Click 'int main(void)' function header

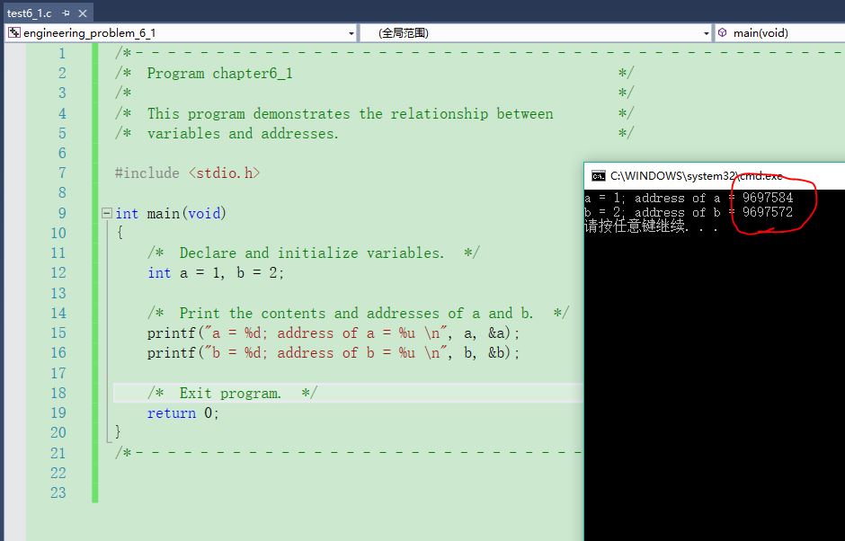tap(171, 213)
